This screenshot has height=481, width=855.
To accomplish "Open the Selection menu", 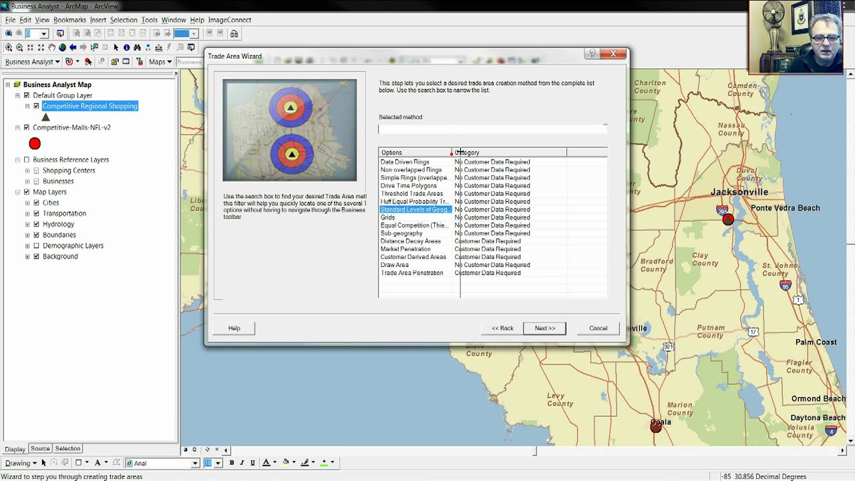I will click(x=124, y=20).
